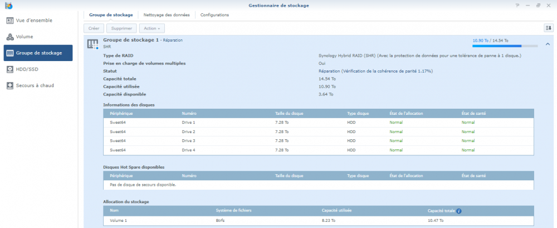Switch to the Configurations tab
The image size is (557, 228).
coord(214,15)
